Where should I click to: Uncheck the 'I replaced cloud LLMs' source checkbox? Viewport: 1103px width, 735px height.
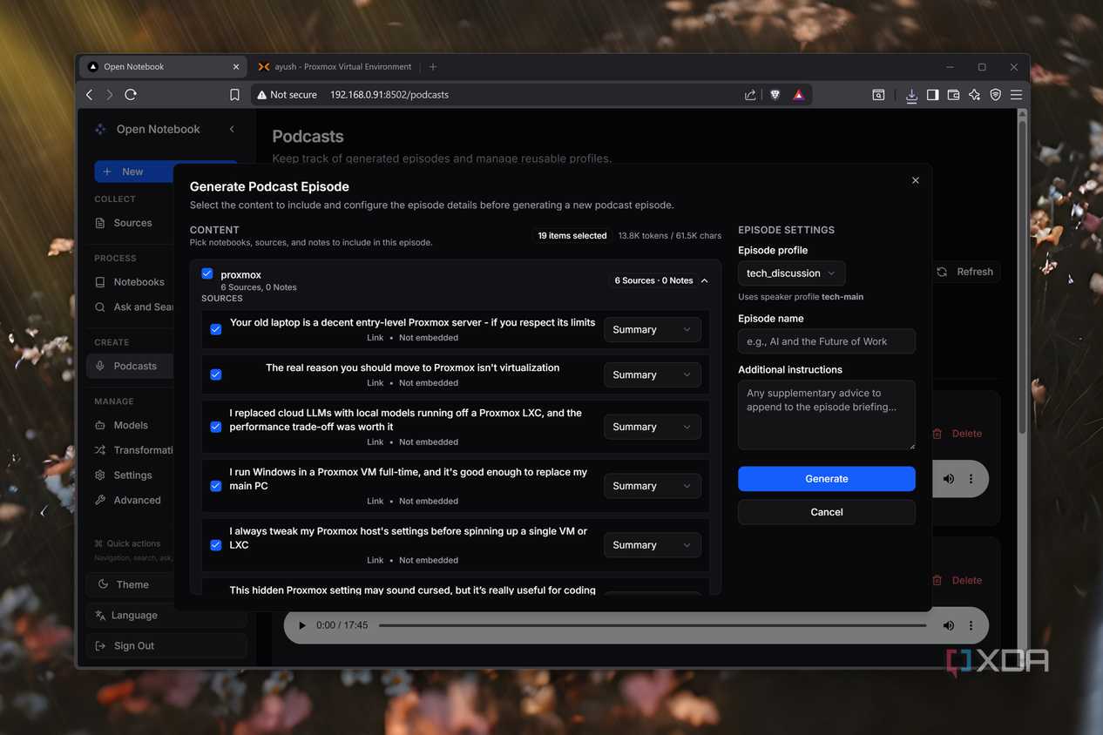click(x=216, y=427)
